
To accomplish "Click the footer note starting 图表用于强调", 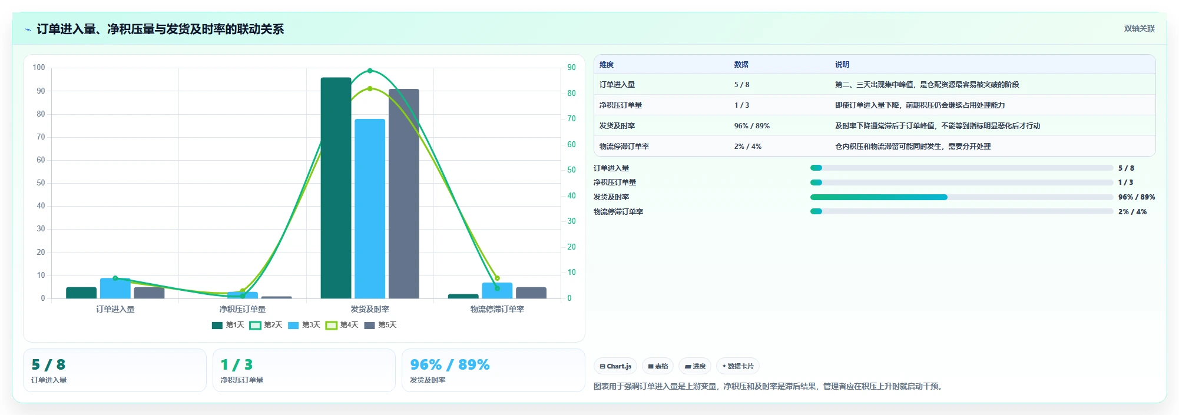I will pos(769,386).
